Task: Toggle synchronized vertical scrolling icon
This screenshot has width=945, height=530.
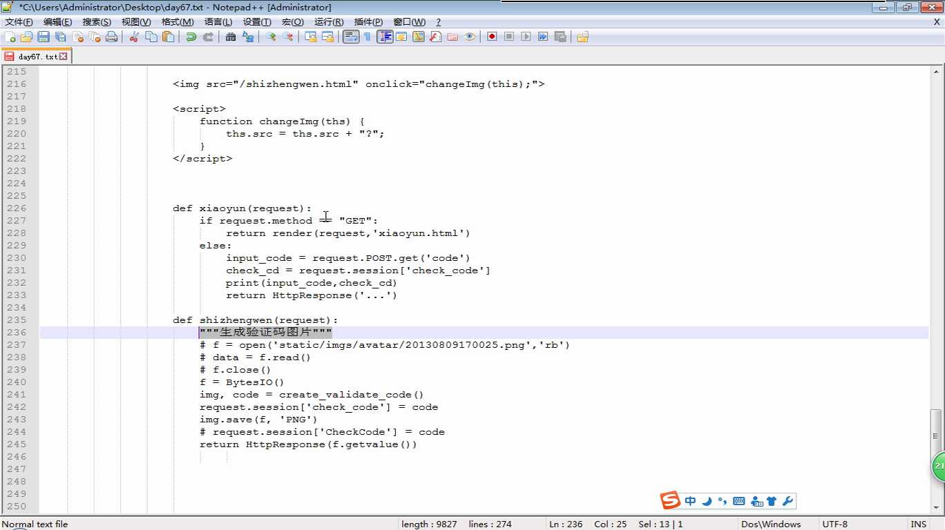Action: (311, 37)
